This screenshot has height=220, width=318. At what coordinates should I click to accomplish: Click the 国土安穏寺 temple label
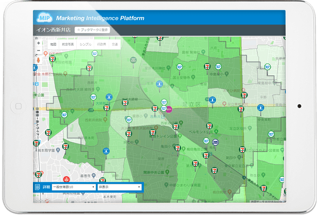click(x=181, y=77)
